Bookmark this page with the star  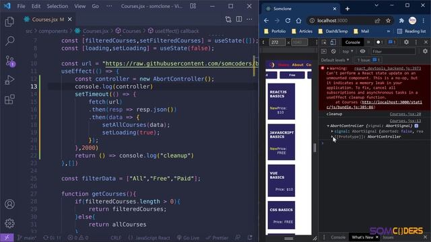pos(388,21)
